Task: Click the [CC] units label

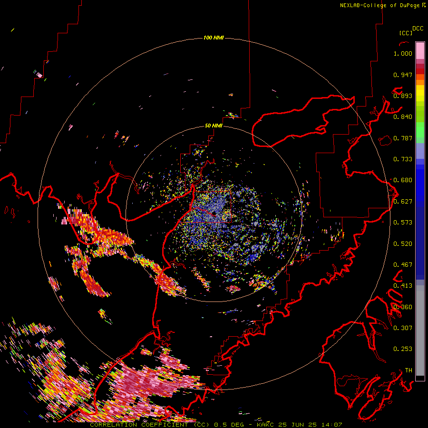Action: (406, 33)
